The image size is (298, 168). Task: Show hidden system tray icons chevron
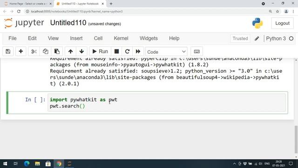pos(234,164)
